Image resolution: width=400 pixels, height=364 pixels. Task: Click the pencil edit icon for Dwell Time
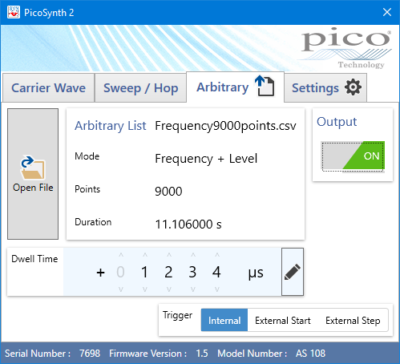(x=293, y=272)
